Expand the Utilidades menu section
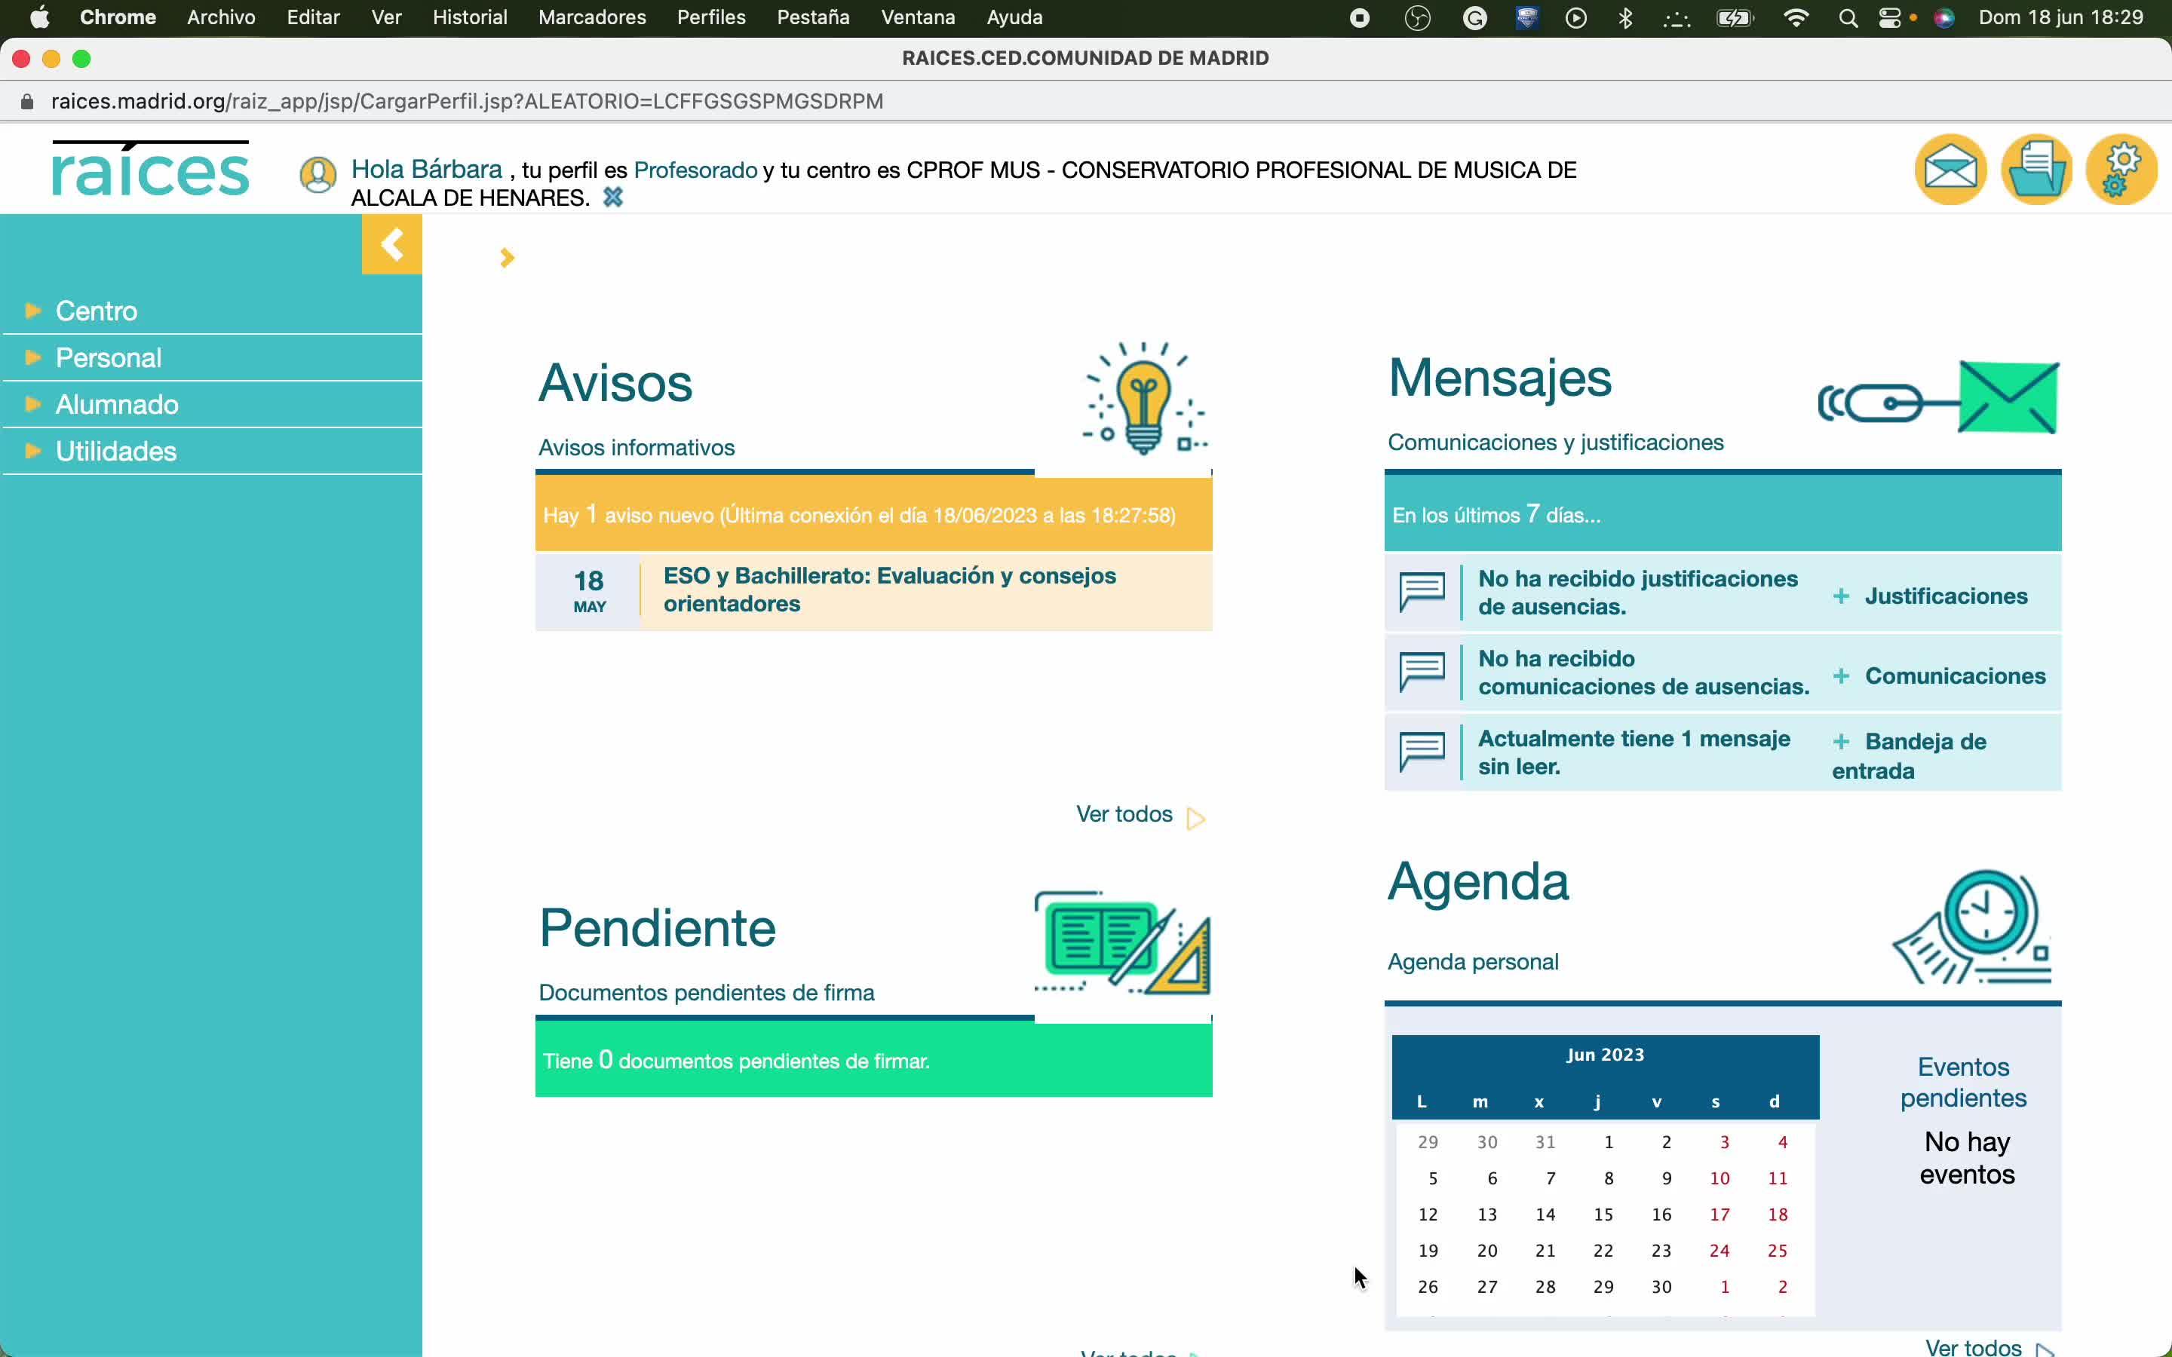2172x1357 pixels. pos(116,451)
